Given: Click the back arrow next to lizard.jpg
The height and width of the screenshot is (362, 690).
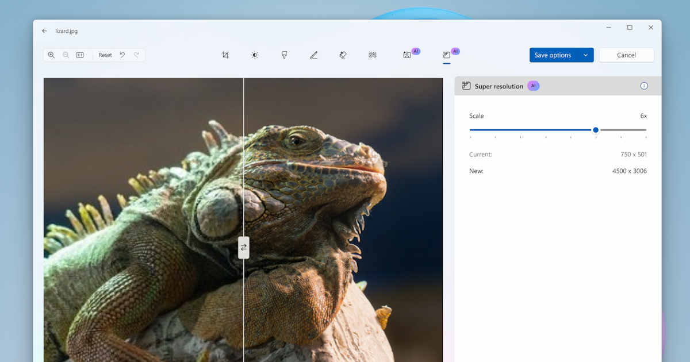Looking at the screenshot, I should 44,31.
